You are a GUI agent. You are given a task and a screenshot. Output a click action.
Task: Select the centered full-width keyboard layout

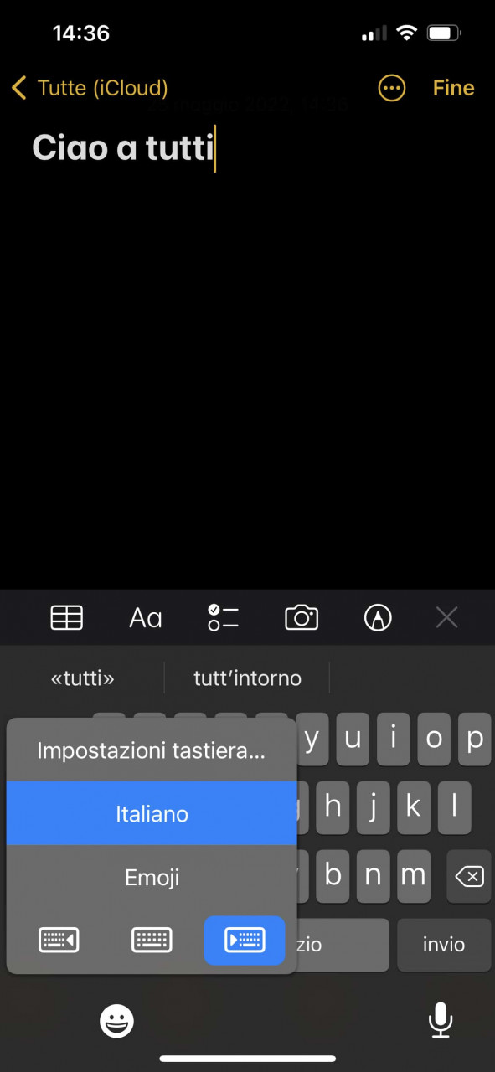152,941
